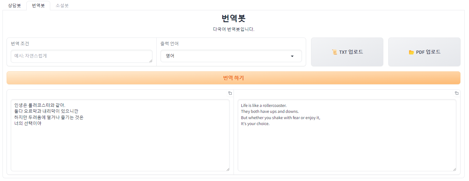Click the 영어 value in language combo box
Image resolution: width=469 pixels, height=181 pixels.
(170, 56)
